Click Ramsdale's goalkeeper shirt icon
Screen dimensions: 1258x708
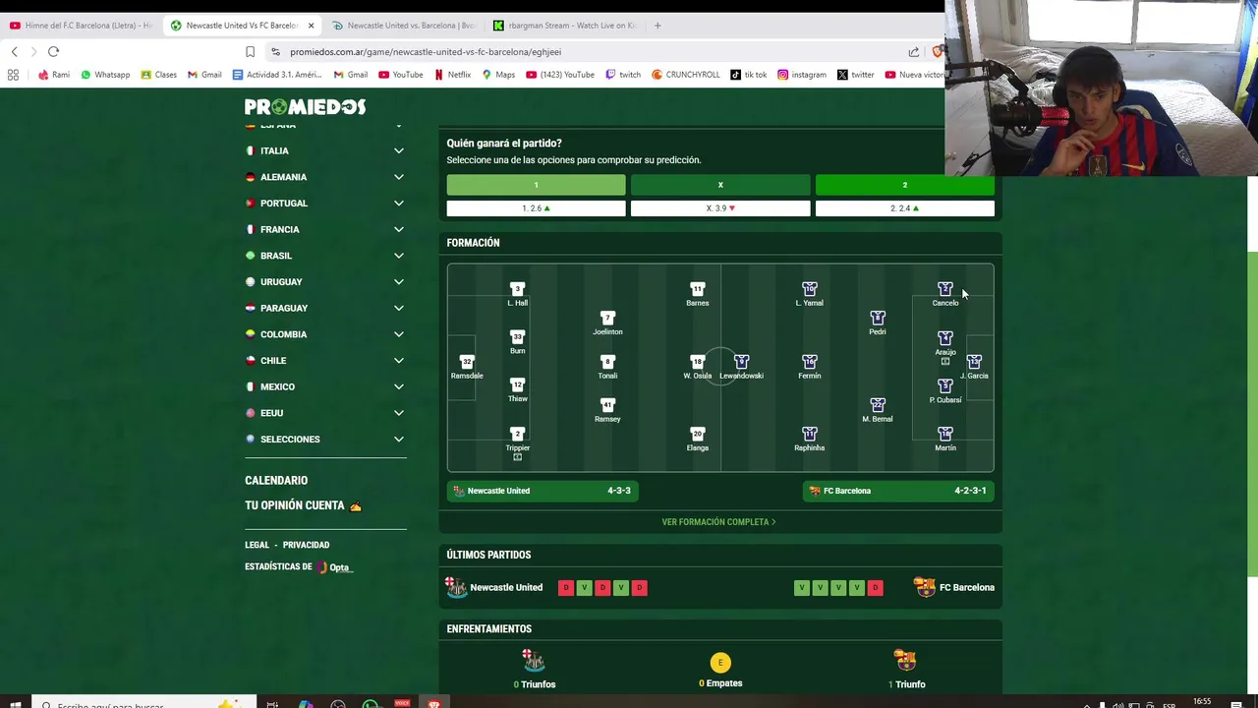point(467,362)
